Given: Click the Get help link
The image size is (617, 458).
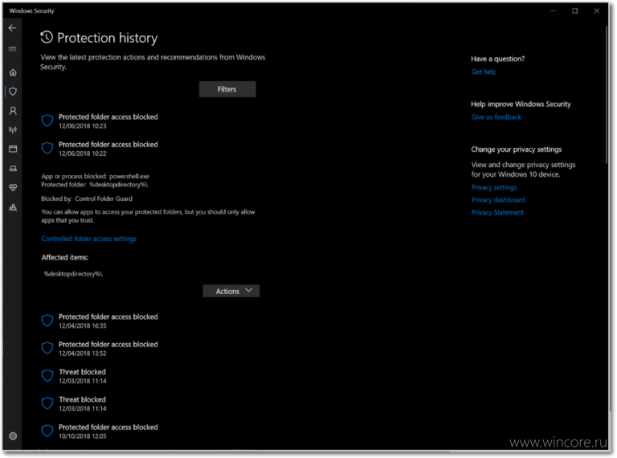Looking at the screenshot, I should (484, 72).
